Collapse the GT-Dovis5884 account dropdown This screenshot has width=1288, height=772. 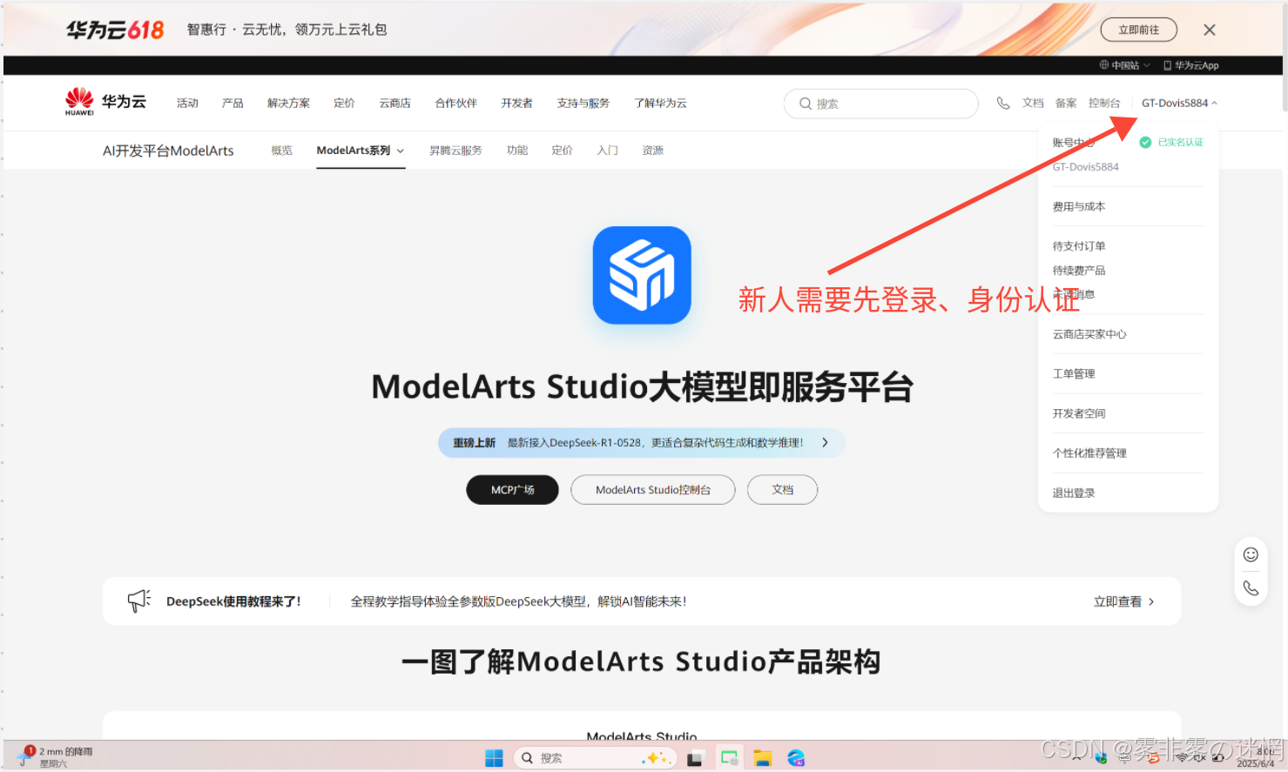click(x=1179, y=103)
